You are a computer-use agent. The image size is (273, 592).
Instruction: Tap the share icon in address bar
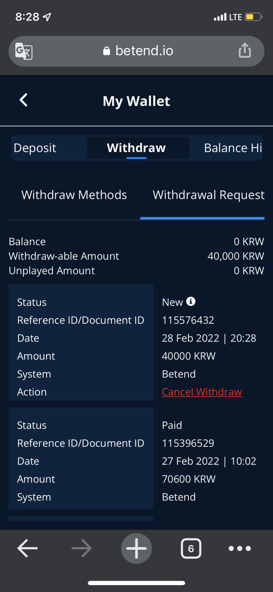click(245, 50)
